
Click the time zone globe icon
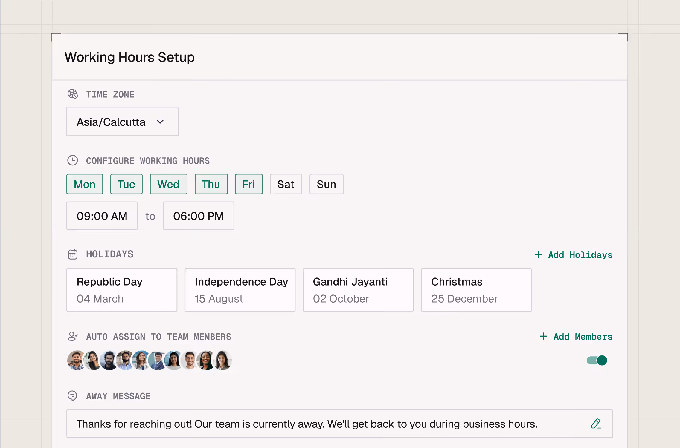click(x=72, y=94)
